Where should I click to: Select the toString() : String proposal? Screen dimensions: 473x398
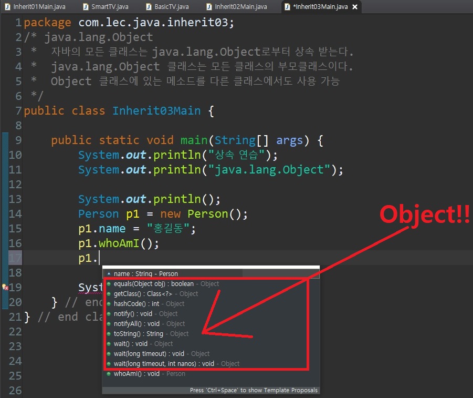point(211,334)
